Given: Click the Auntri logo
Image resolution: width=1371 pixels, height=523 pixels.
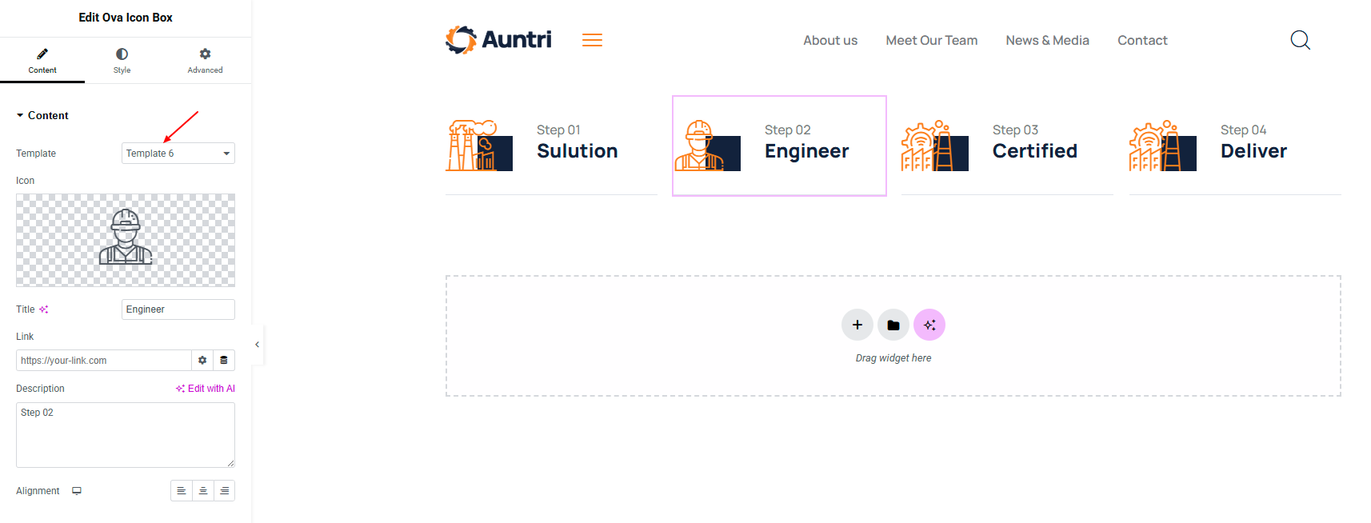Looking at the screenshot, I should point(498,39).
